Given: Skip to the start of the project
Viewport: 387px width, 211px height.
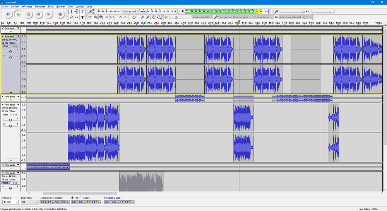Looking at the screenshot, I should [x=38, y=15].
